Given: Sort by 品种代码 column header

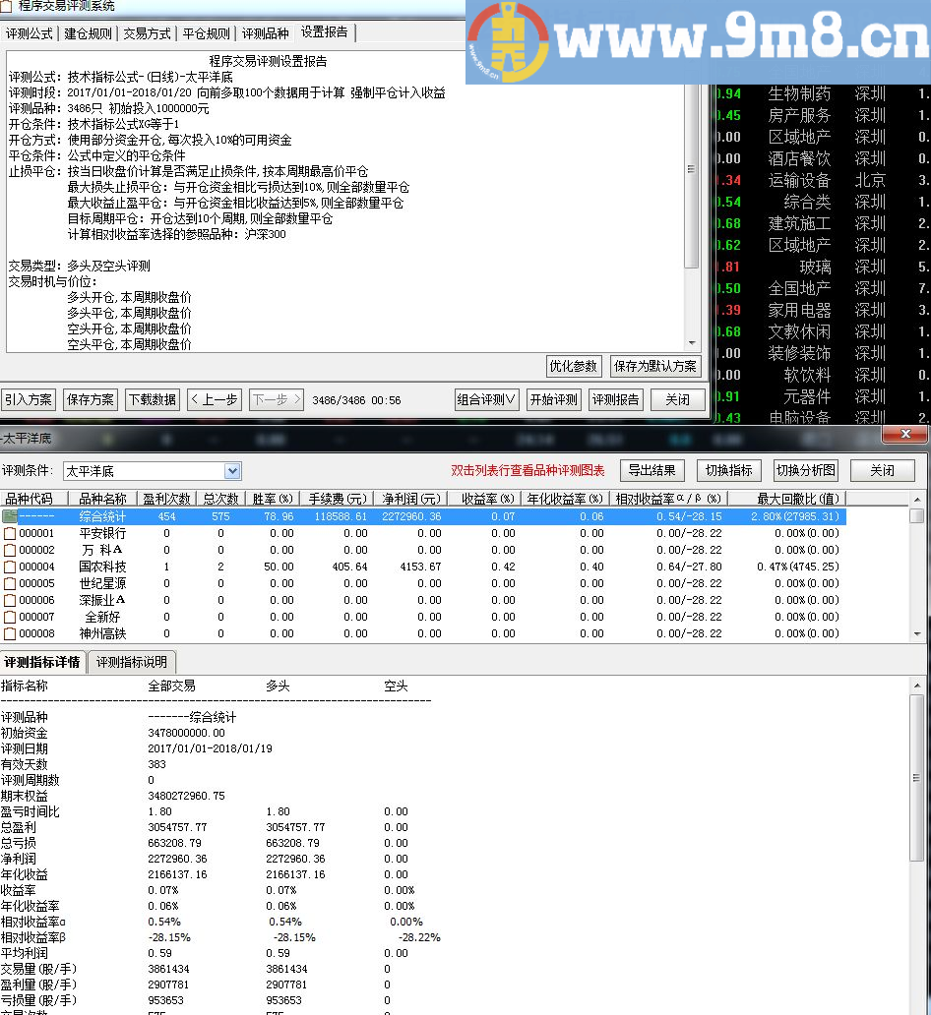Looking at the screenshot, I should click(x=33, y=499).
